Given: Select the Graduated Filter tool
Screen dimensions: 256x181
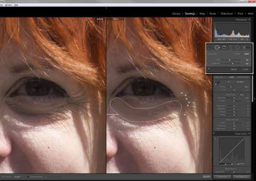Looking at the screenshot, I should coord(231,48).
